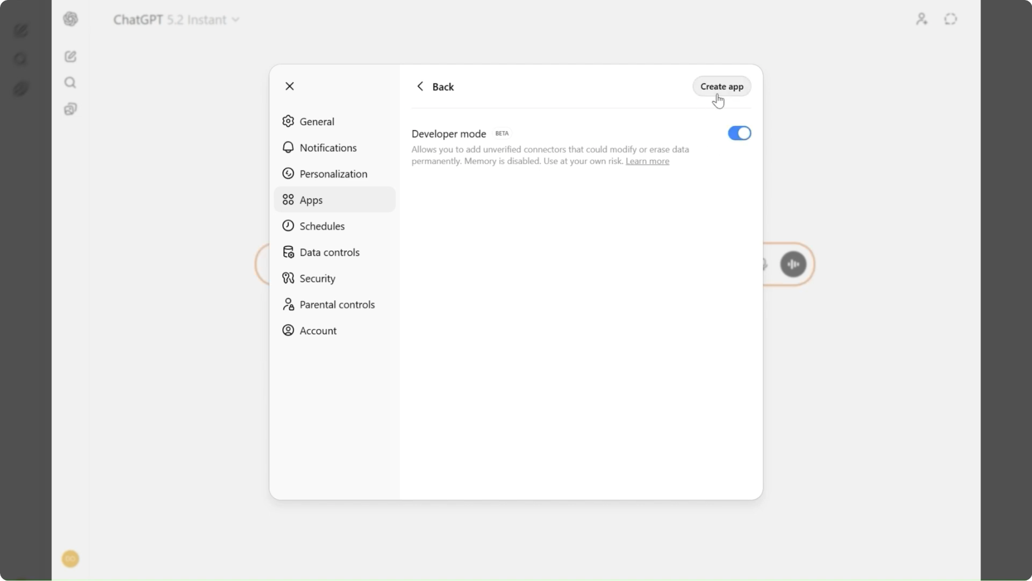Viewport: 1032px width, 581px height.
Task: Open the Data controls settings section
Action: coord(329,252)
